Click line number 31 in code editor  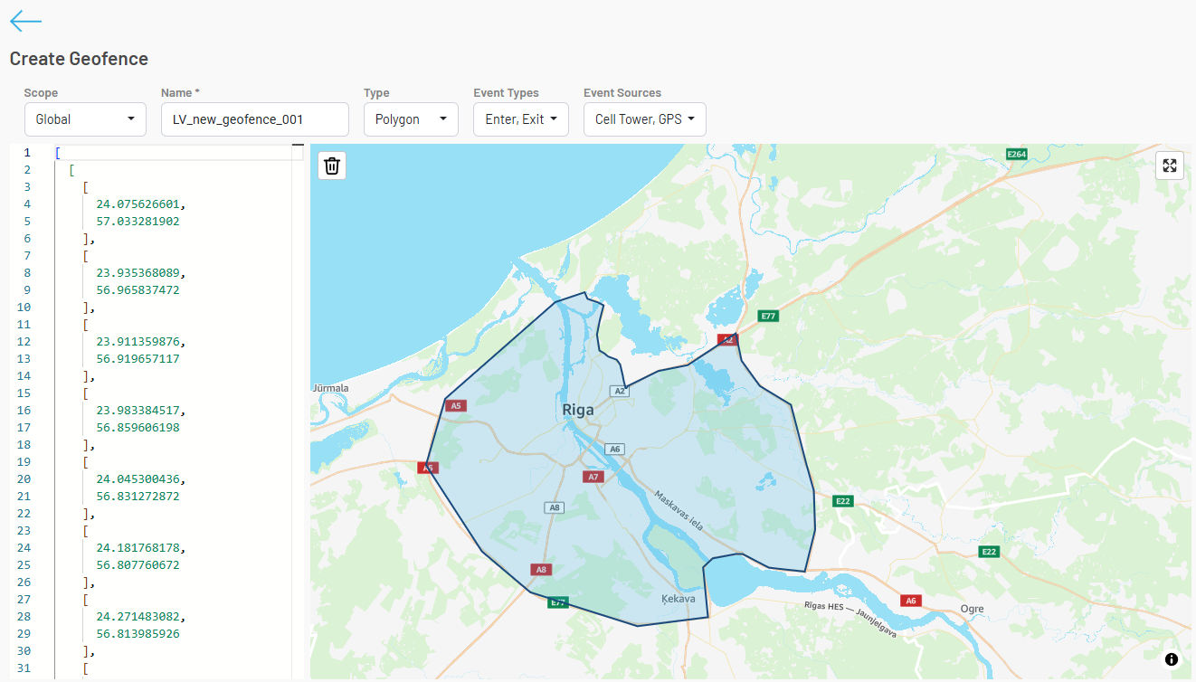24,668
